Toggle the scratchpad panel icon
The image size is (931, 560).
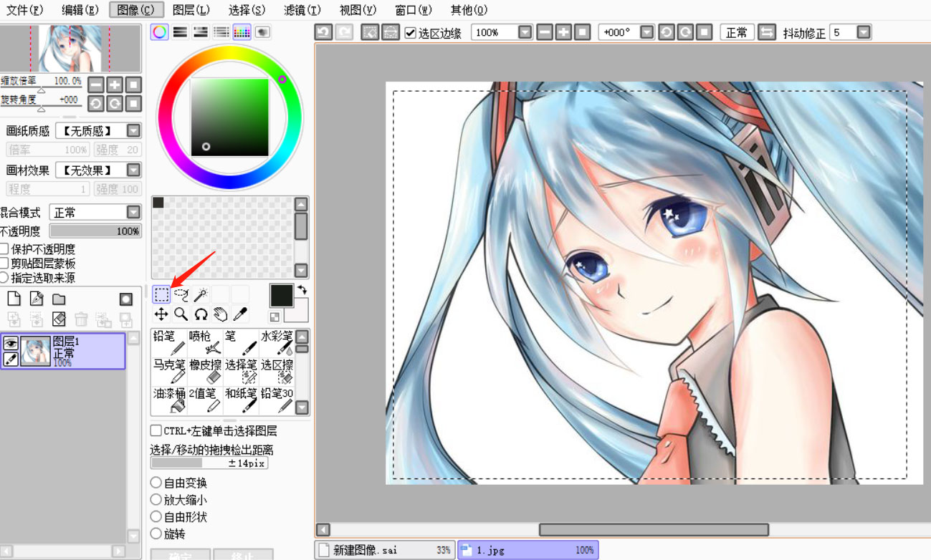262,32
